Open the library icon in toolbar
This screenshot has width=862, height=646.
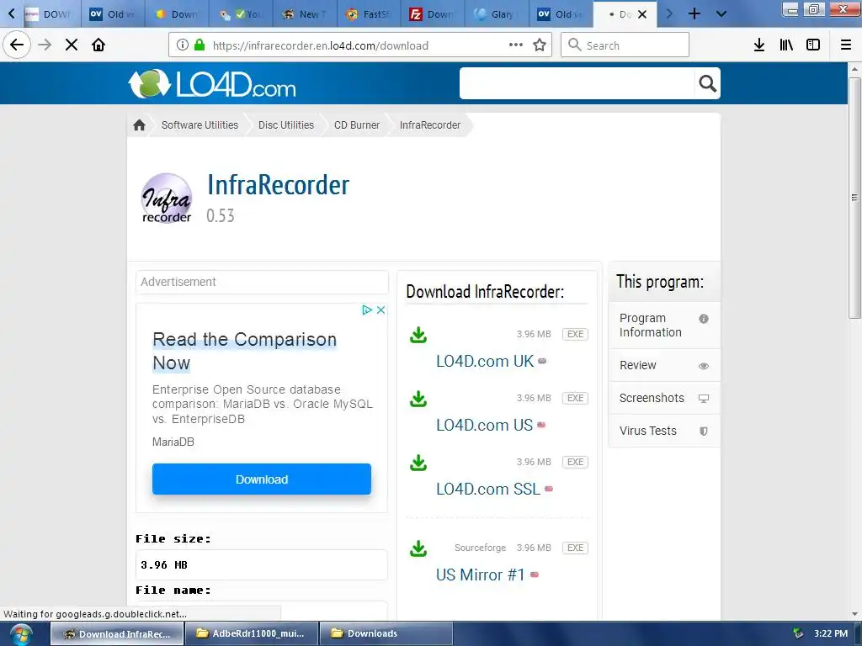pos(786,45)
